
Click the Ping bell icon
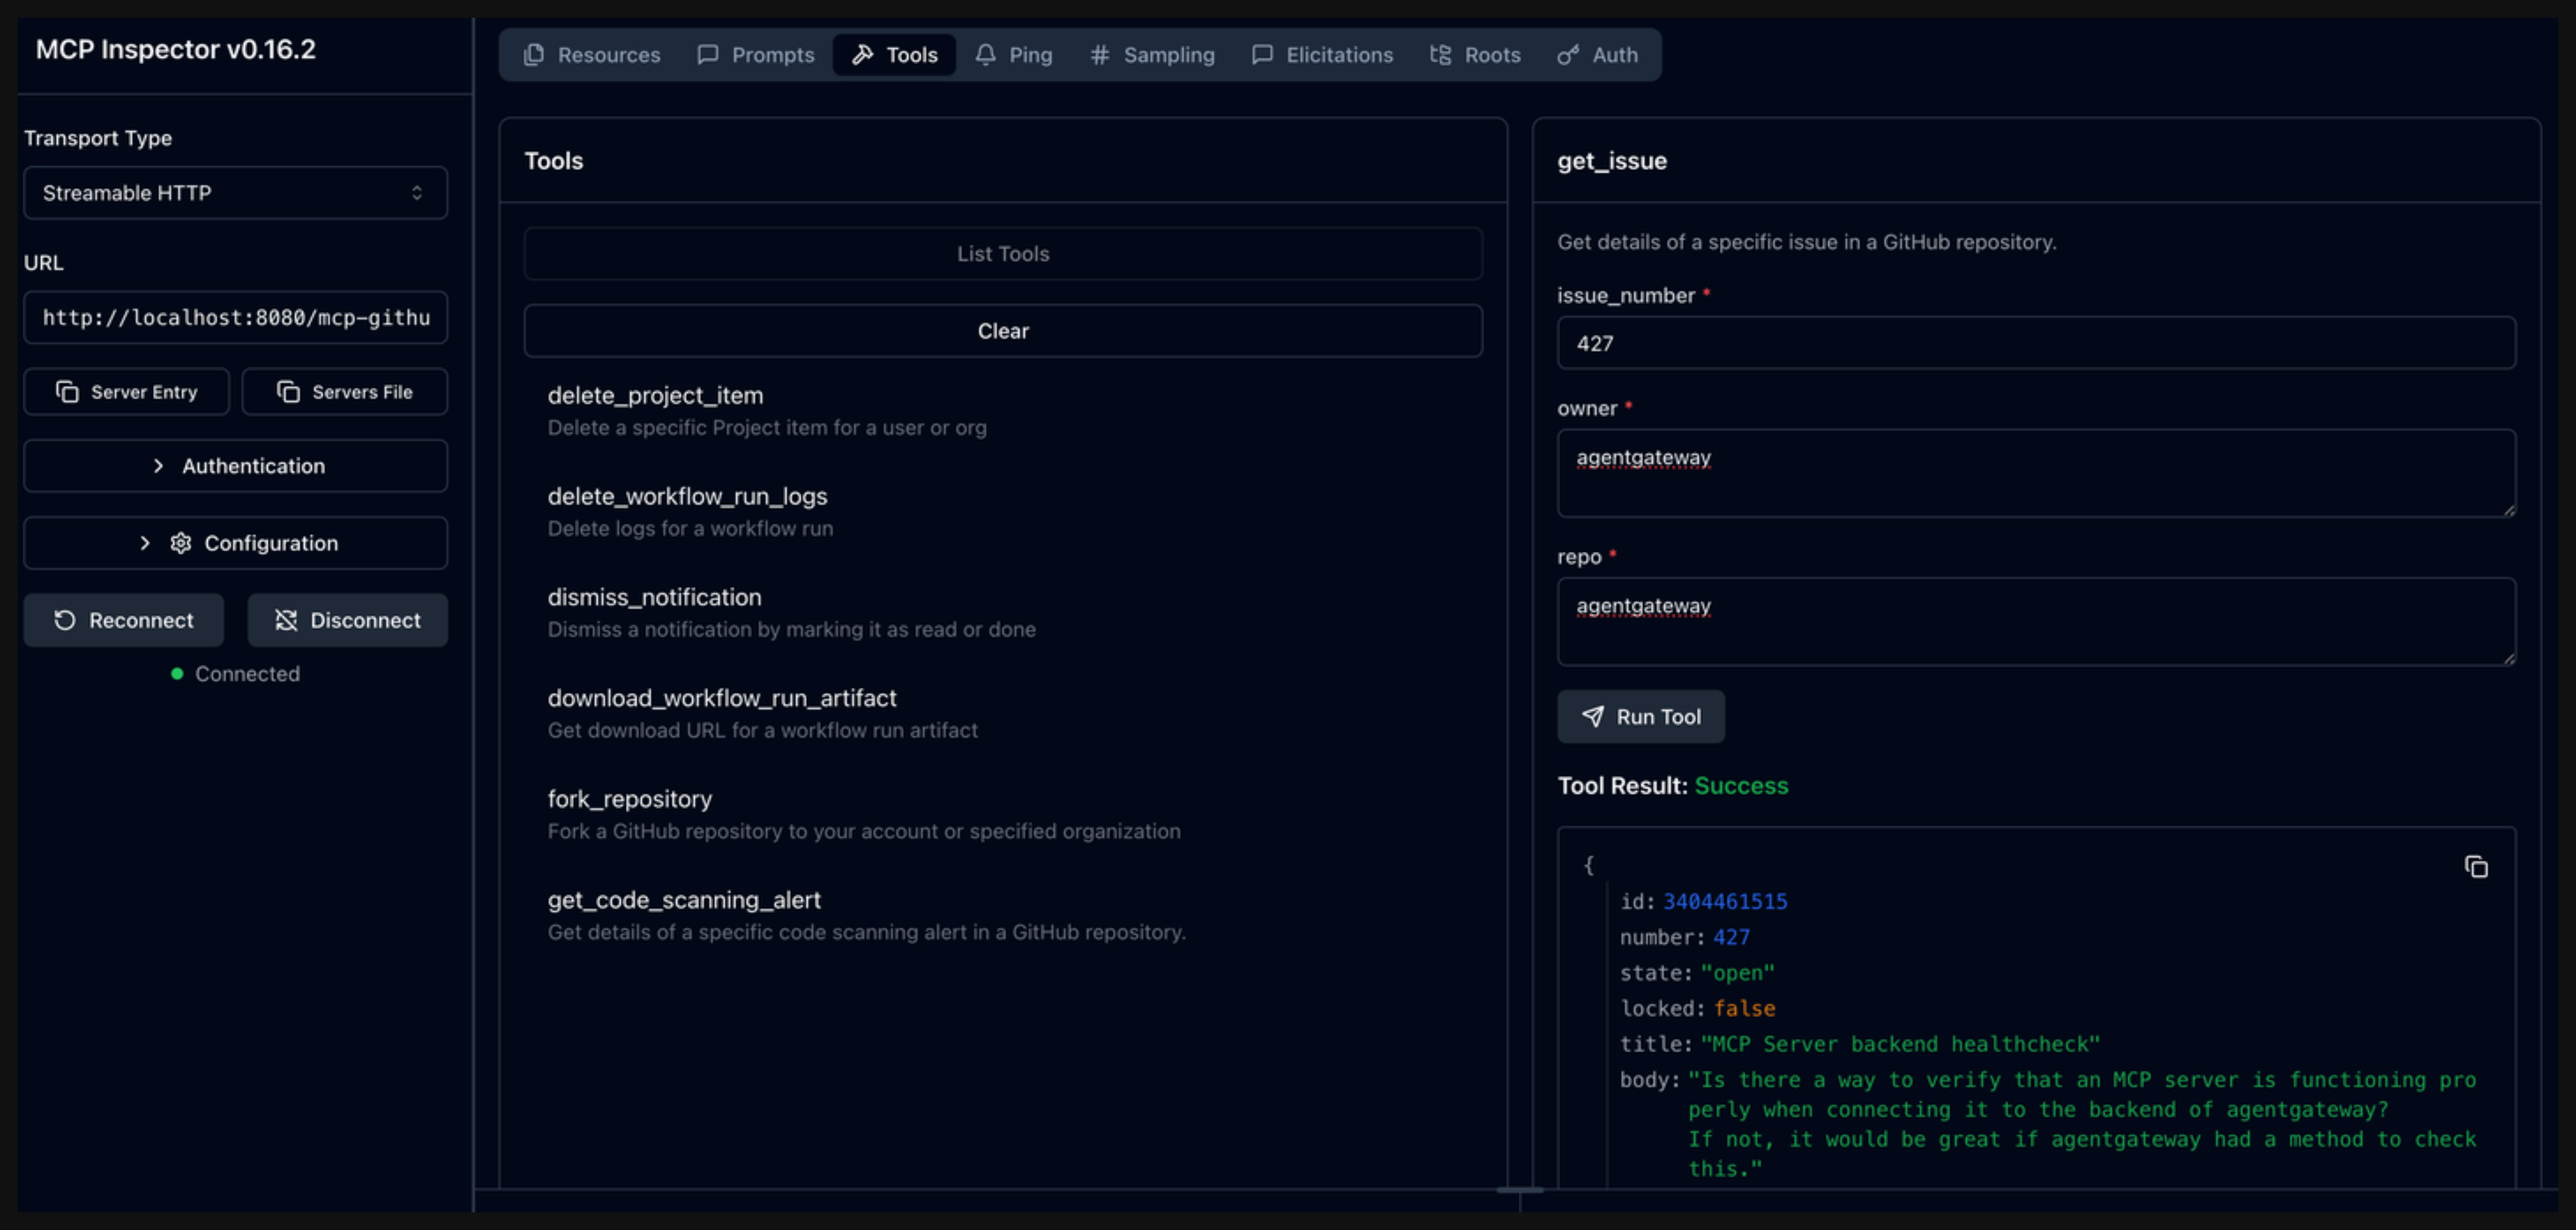[x=985, y=55]
